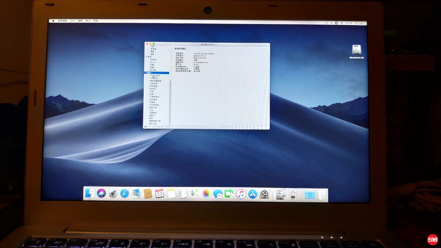441x248 pixels.
Task: Click lk's MacBook Air in path bar
Action: 156,127
